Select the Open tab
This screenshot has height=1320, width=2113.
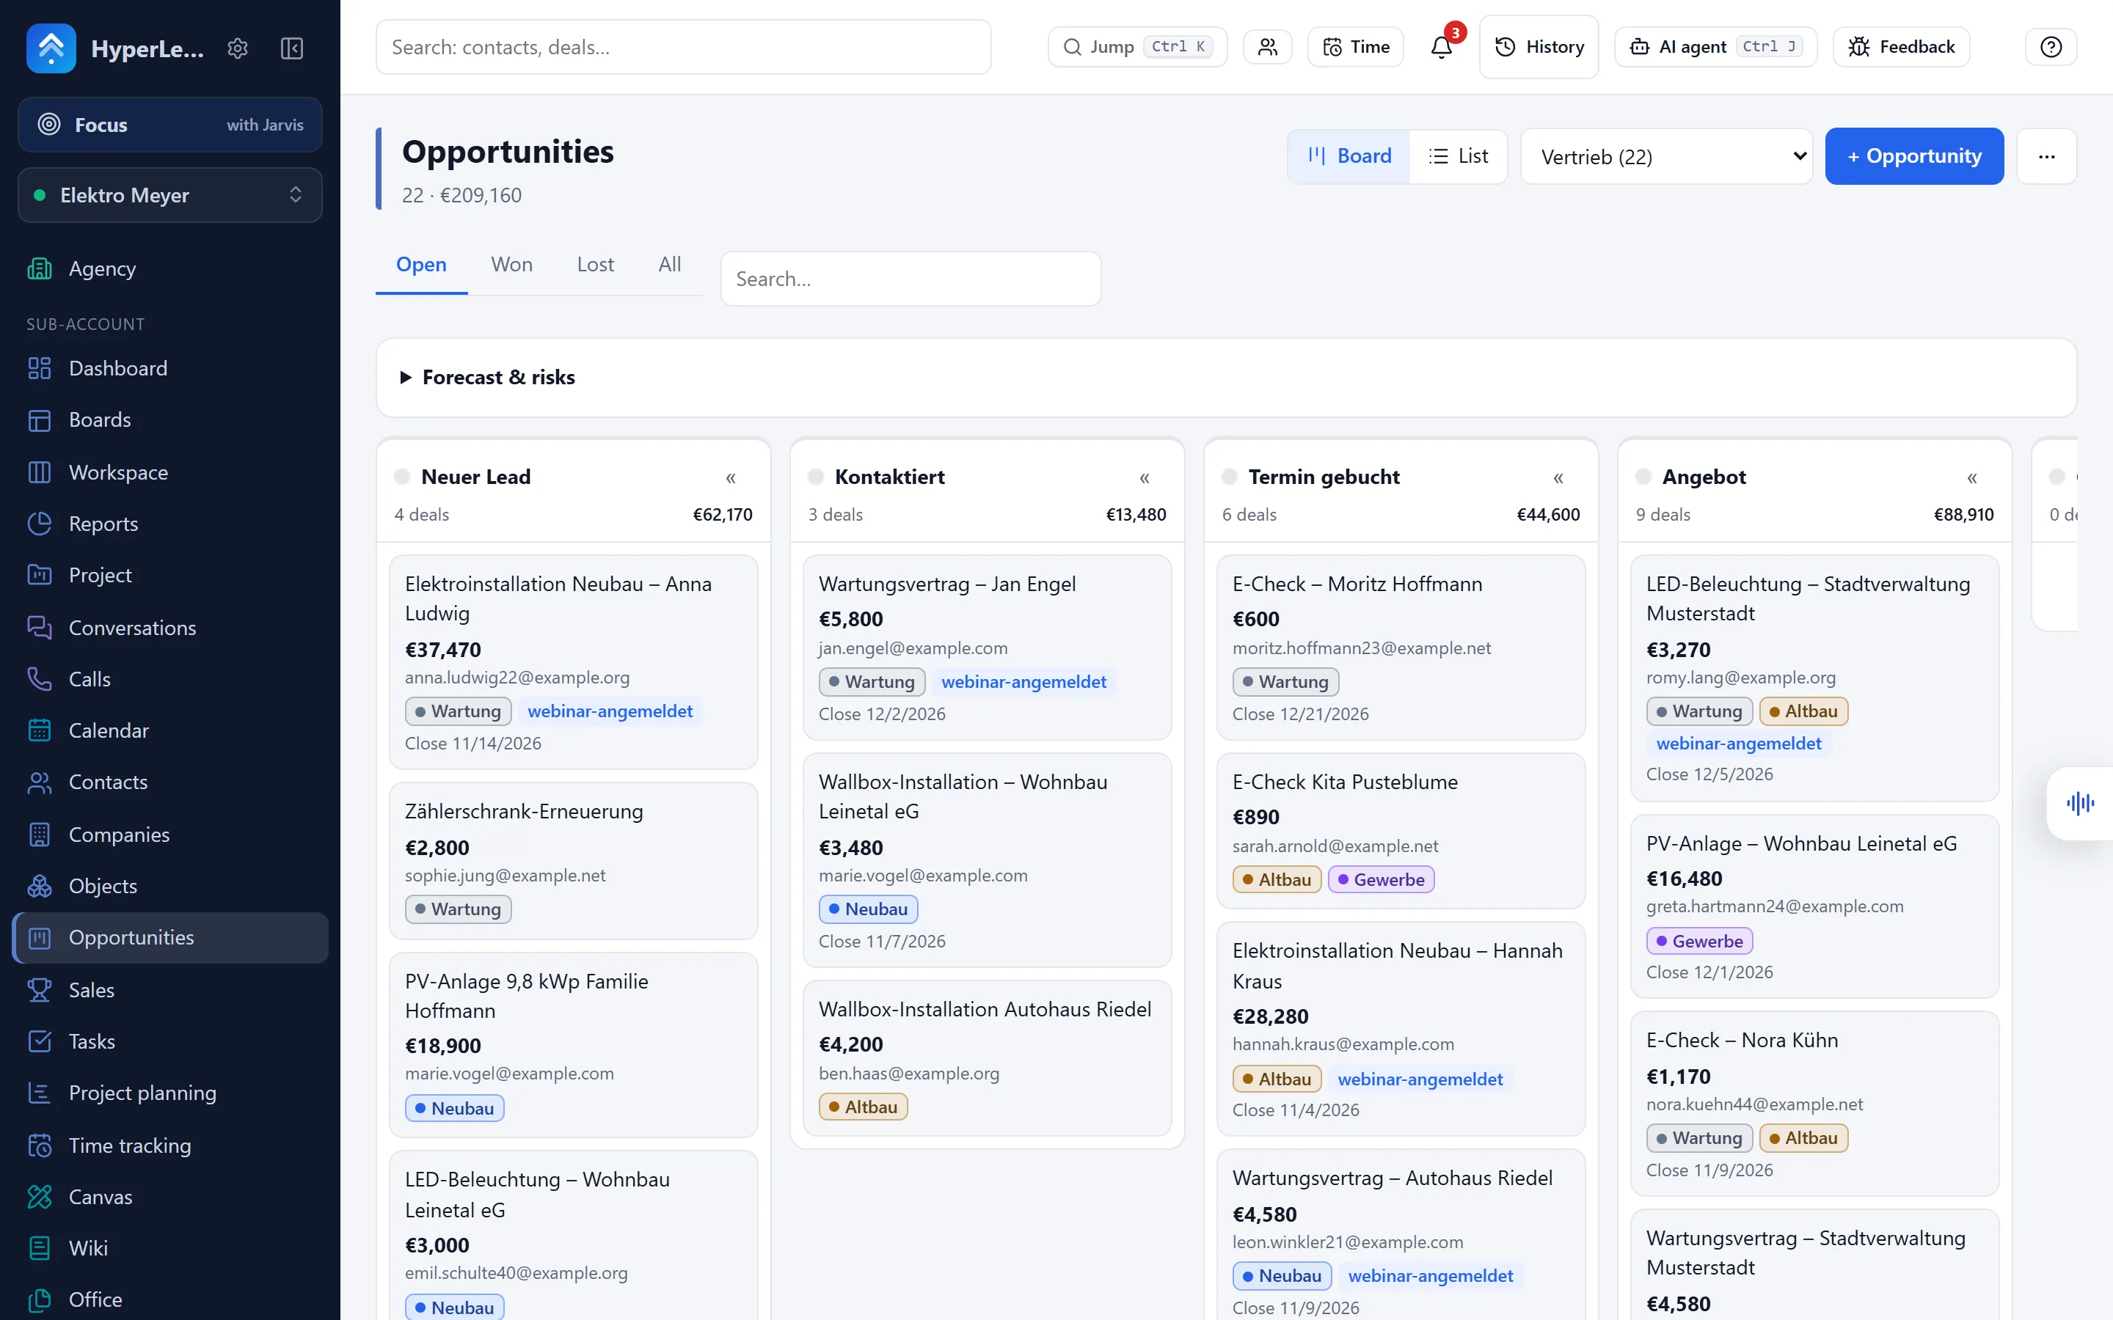pyautogui.click(x=422, y=265)
